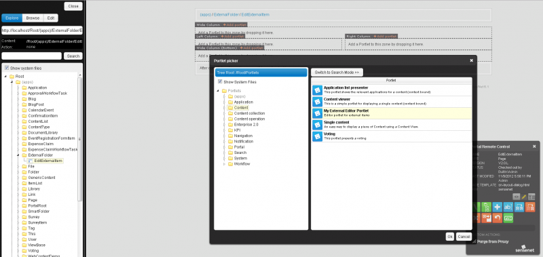Collapse the ExternalFolder tree node
The image size is (543, 257).
pos(18,155)
